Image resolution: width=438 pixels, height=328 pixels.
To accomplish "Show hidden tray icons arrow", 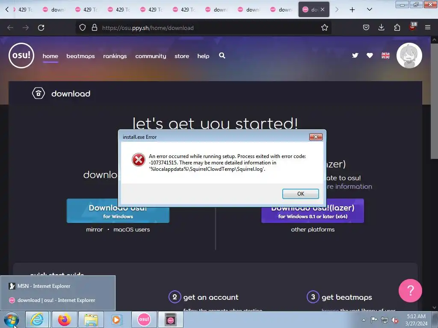I will click(x=364, y=320).
